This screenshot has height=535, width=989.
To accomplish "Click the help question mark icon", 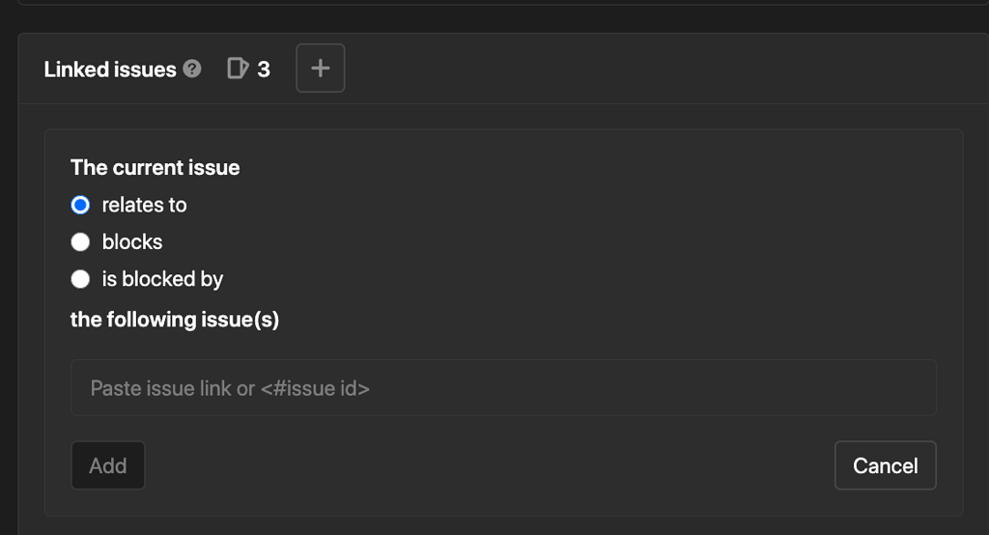I will point(192,69).
